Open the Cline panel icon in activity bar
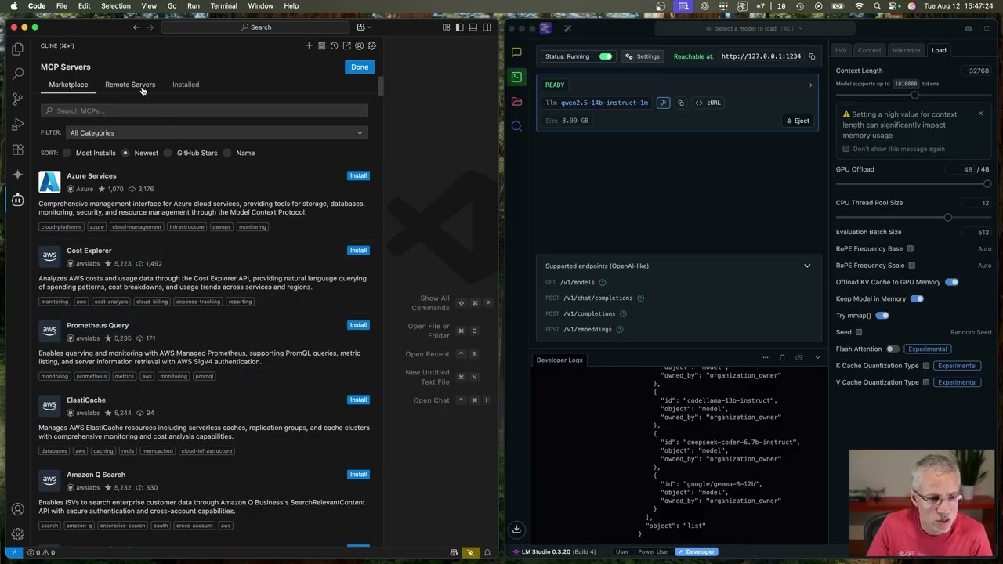This screenshot has width=1003, height=564. (17, 200)
